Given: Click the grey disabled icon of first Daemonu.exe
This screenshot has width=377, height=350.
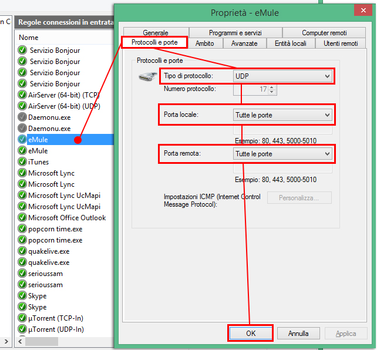Looking at the screenshot, I should point(22,117).
